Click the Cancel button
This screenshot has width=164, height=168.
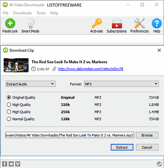pyautogui.click(x=147, y=147)
